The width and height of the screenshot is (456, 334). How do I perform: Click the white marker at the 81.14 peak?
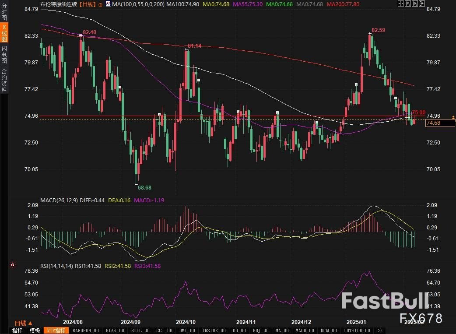point(186,49)
